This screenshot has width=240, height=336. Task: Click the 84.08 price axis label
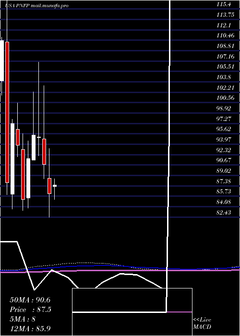tap(224, 202)
